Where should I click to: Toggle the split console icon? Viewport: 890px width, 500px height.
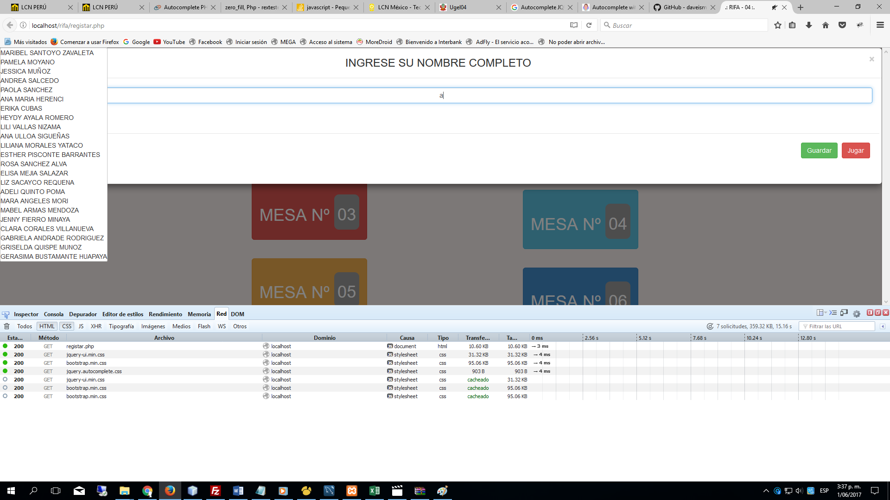pyautogui.click(x=833, y=313)
